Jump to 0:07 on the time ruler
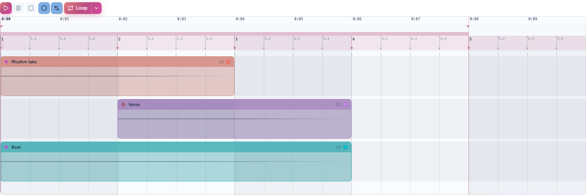This screenshot has width=586, height=195. pyautogui.click(x=416, y=19)
